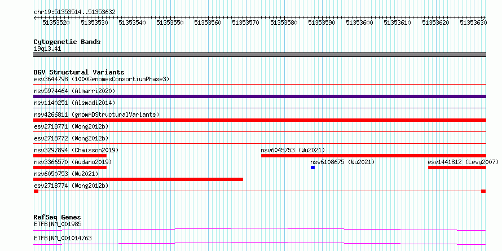Click ruler position 51353610
This screenshot has height=251, width=502.
coord(397,23)
